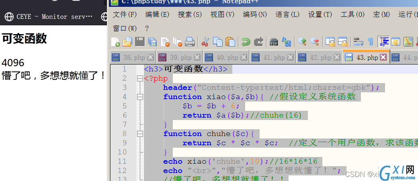Image resolution: width=418 pixels, height=181 pixels.
Task: Click the 可变函数 heading in browser page
Action: pyautogui.click(x=24, y=39)
